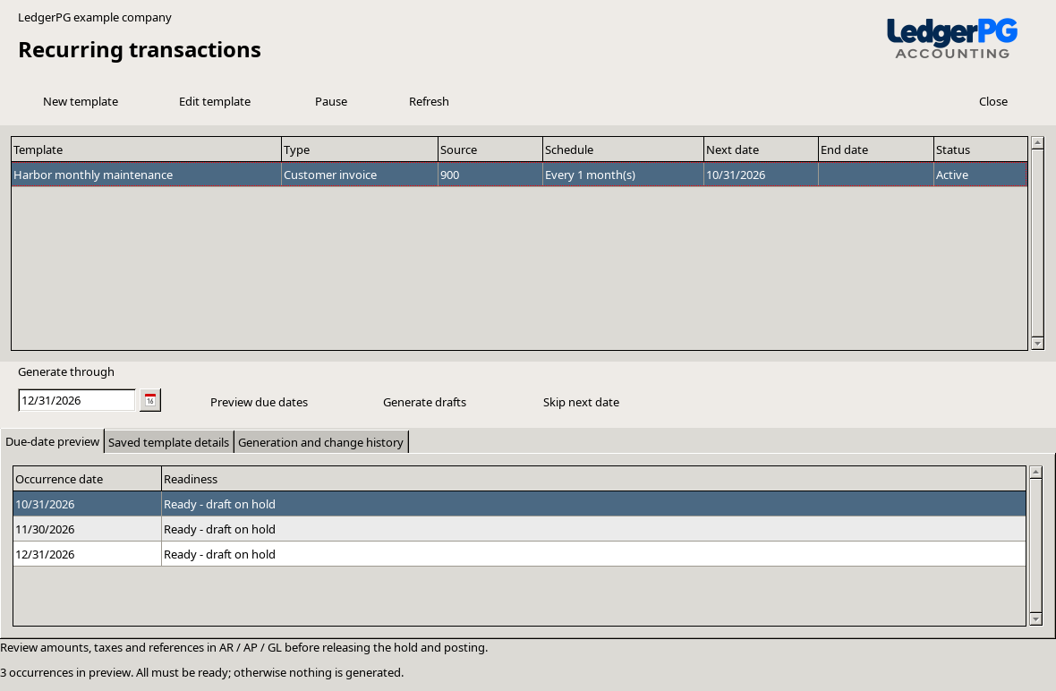Click the Readiness column header
This screenshot has width=1056, height=691.
point(593,479)
